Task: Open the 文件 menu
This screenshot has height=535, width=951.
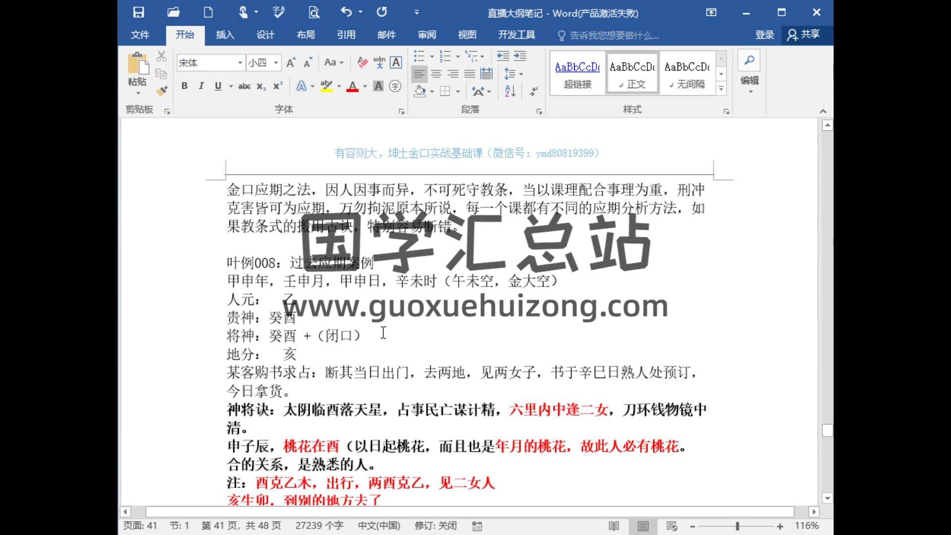Action: 140,35
